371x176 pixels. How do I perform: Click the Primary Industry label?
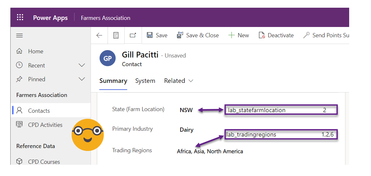(132, 129)
